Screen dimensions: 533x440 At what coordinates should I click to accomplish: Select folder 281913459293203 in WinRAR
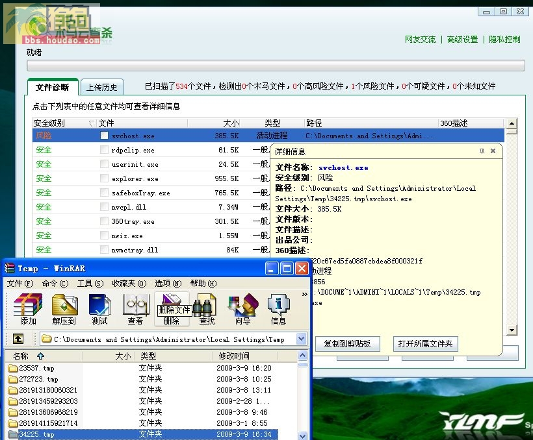pos(48,401)
